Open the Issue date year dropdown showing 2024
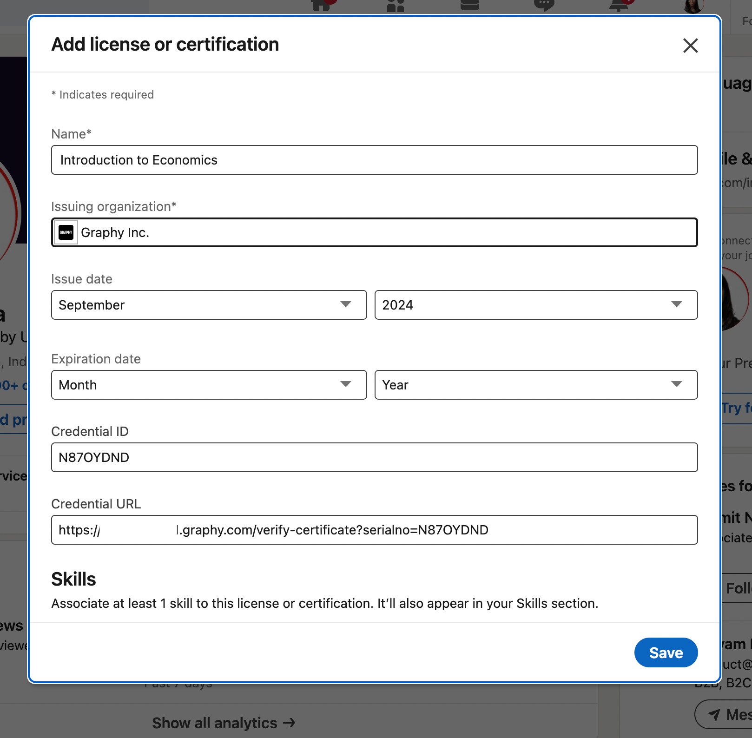 tap(535, 305)
